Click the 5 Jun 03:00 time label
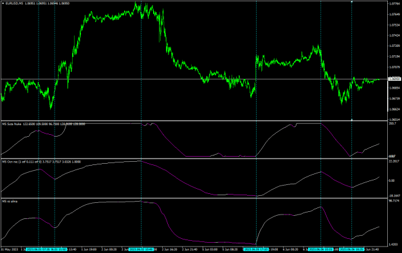The height and width of the screenshot is (253, 402). click(x=210, y=249)
